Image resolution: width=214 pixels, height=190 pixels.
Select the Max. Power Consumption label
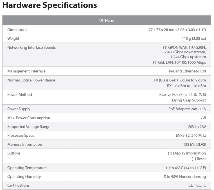[x=29, y=118]
